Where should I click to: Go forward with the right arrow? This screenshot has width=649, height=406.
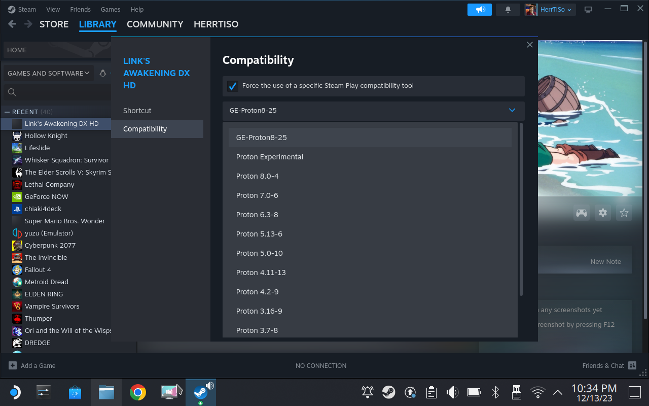(29, 24)
